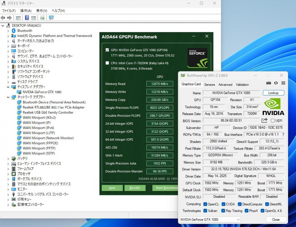Toggle the DirectCompute checkbox
The height and width of the screenshot is (227, 296).
(240, 204)
